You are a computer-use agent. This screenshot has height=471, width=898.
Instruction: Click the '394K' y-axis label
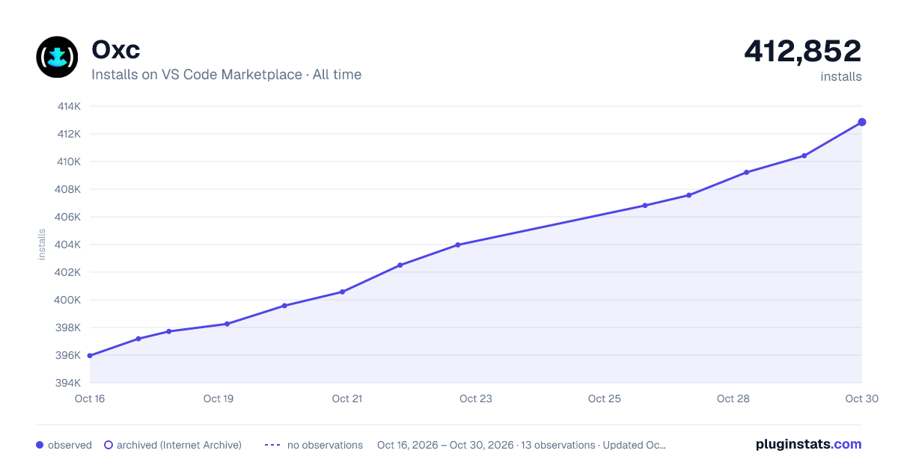point(69,383)
